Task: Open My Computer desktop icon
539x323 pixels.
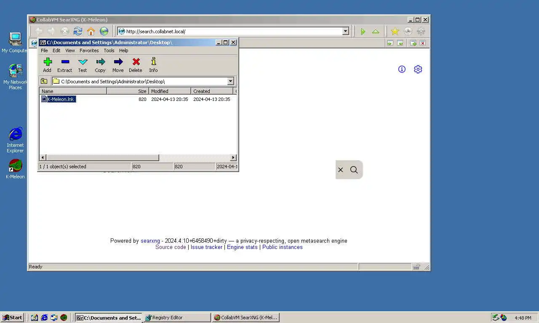Action: click(x=15, y=42)
